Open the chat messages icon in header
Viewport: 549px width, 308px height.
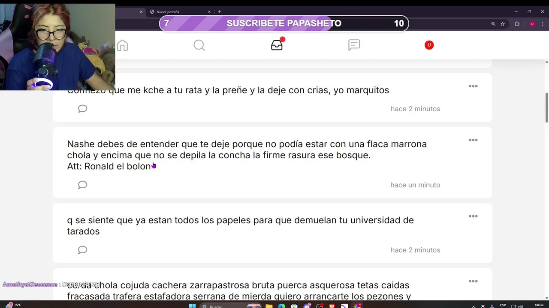click(x=354, y=45)
